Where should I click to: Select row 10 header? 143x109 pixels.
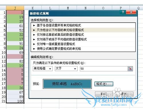coord(3,52)
